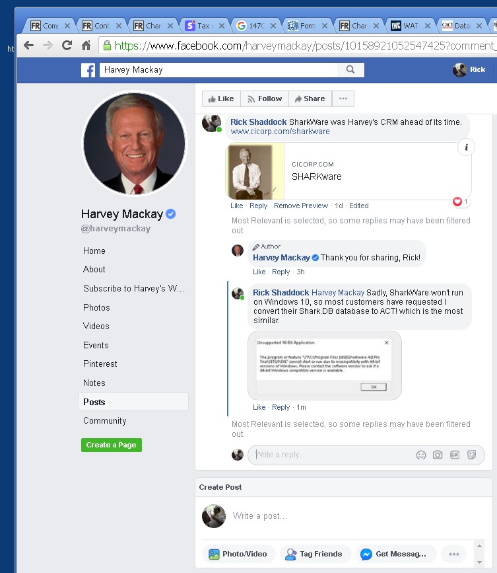Click Remove Preview link
This screenshot has width=497, height=573.
[x=301, y=206]
